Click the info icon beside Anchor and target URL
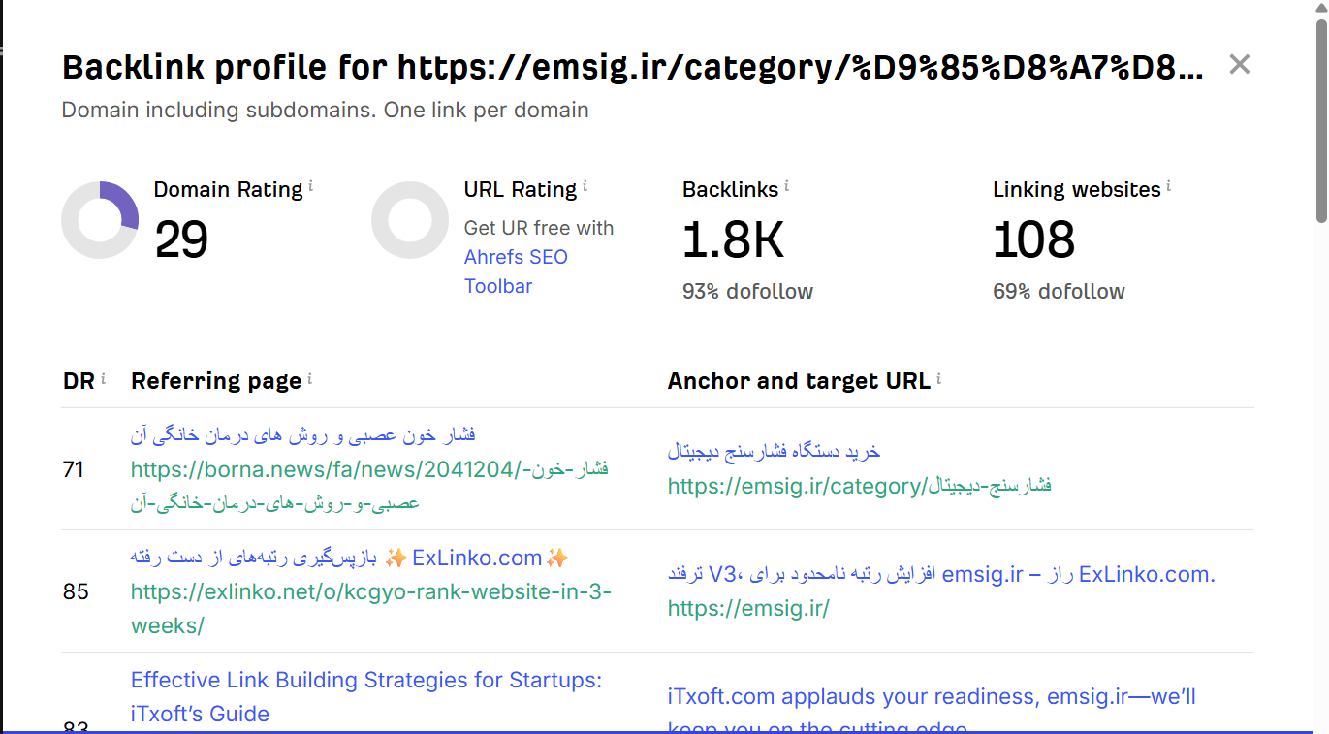 click(938, 378)
